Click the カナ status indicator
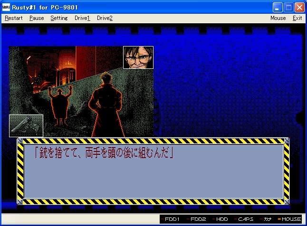The height and width of the screenshot is (226, 307). coord(266,219)
